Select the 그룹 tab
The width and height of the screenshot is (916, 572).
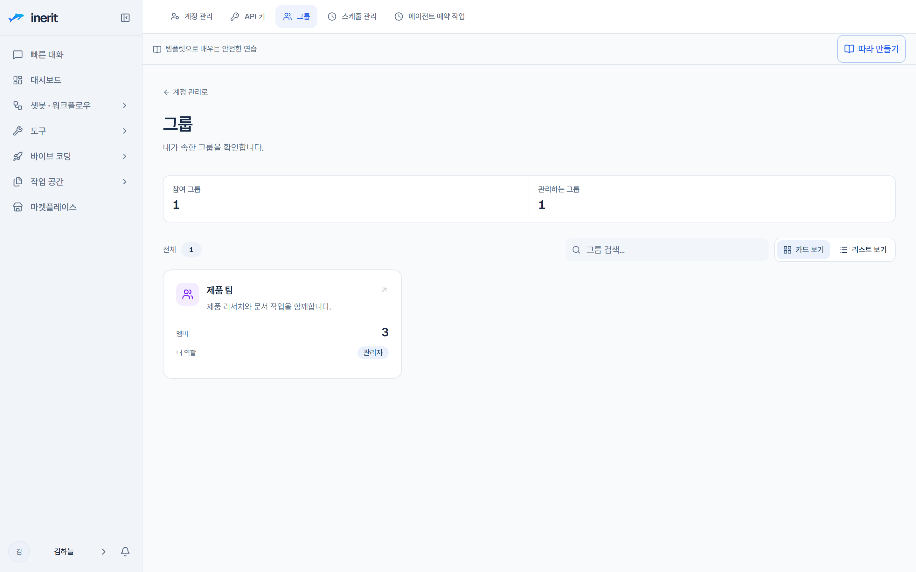coord(296,16)
